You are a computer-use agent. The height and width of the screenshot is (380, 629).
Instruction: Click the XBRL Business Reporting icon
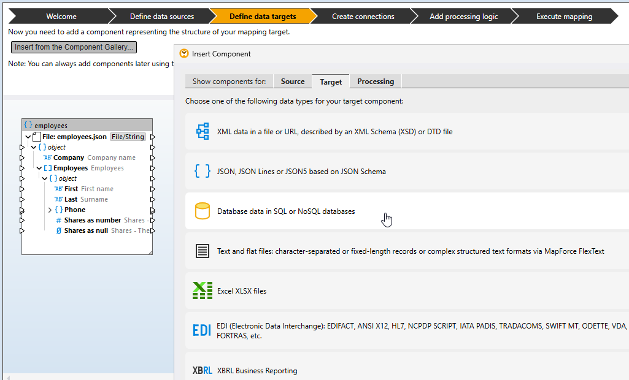(203, 371)
